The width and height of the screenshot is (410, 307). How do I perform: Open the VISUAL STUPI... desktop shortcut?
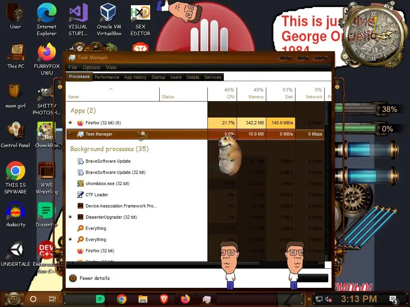78,20
